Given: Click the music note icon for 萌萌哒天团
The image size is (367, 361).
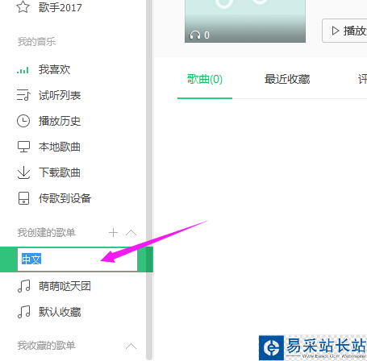Looking at the screenshot, I should [23, 286].
